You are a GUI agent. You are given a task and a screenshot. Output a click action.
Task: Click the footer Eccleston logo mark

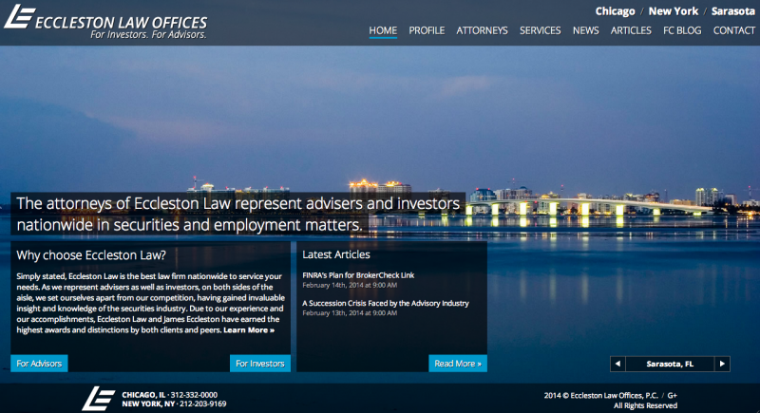pos(99,399)
